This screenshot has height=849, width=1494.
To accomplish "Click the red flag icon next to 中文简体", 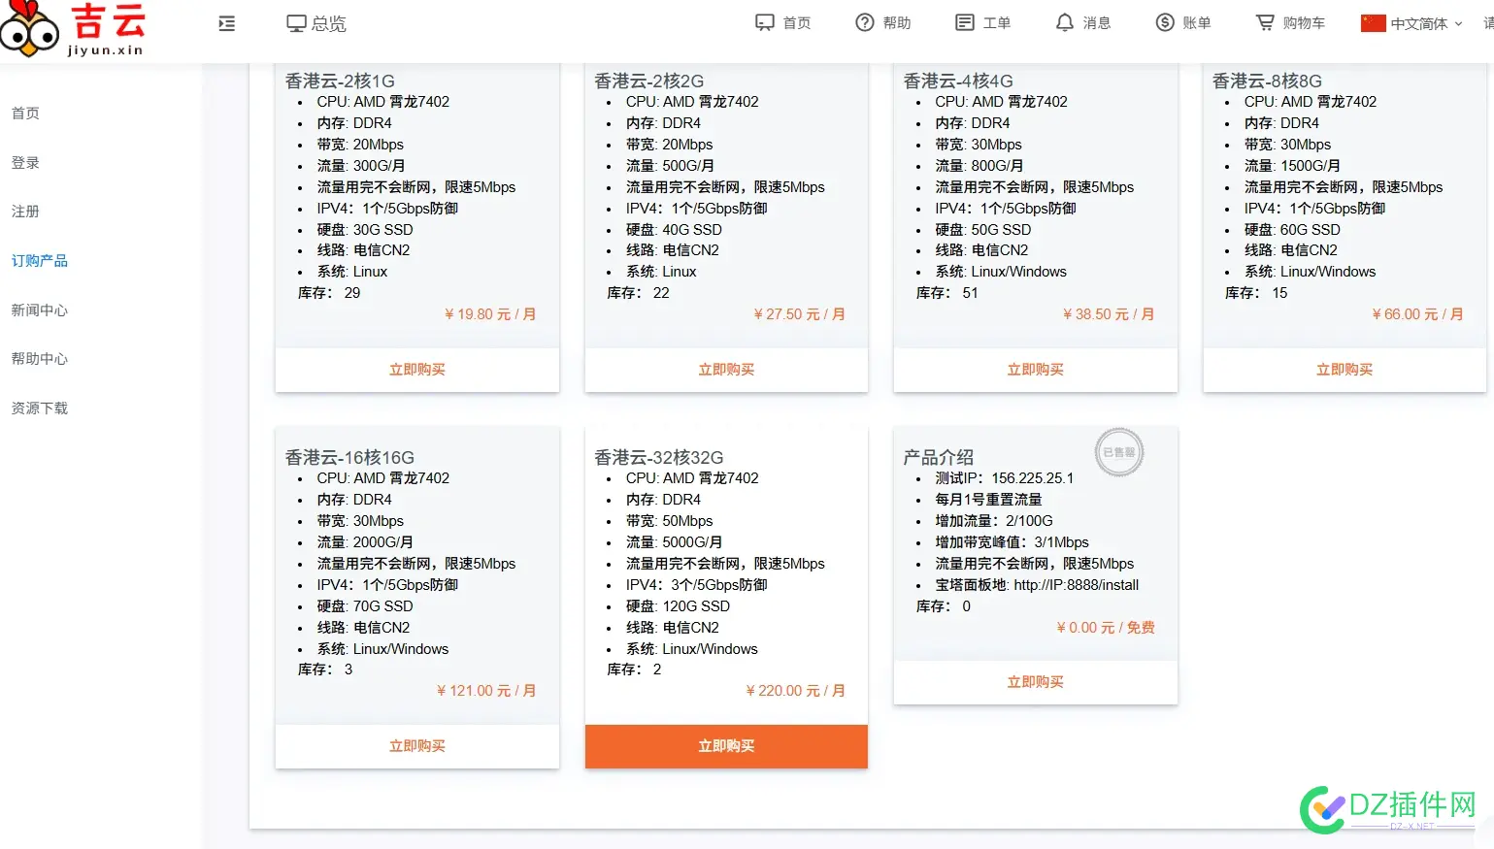I will (x=1374, y=22).
